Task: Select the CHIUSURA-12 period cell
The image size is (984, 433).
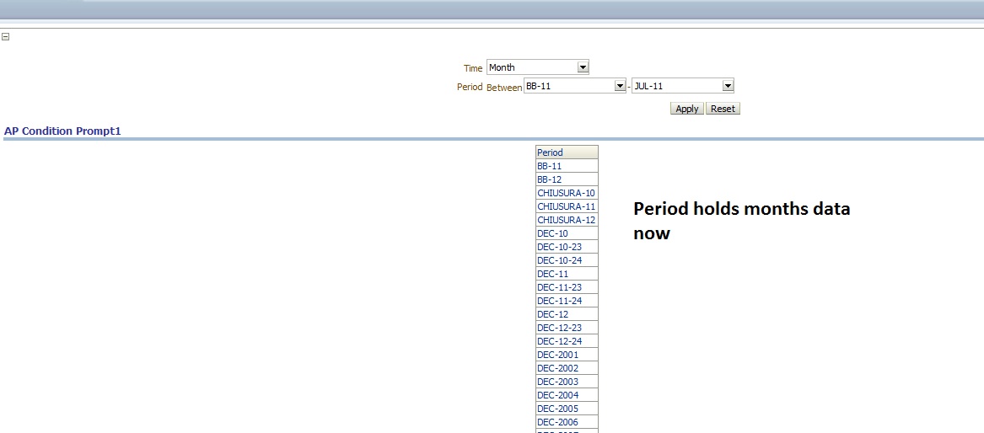Action: pos(567,220)
